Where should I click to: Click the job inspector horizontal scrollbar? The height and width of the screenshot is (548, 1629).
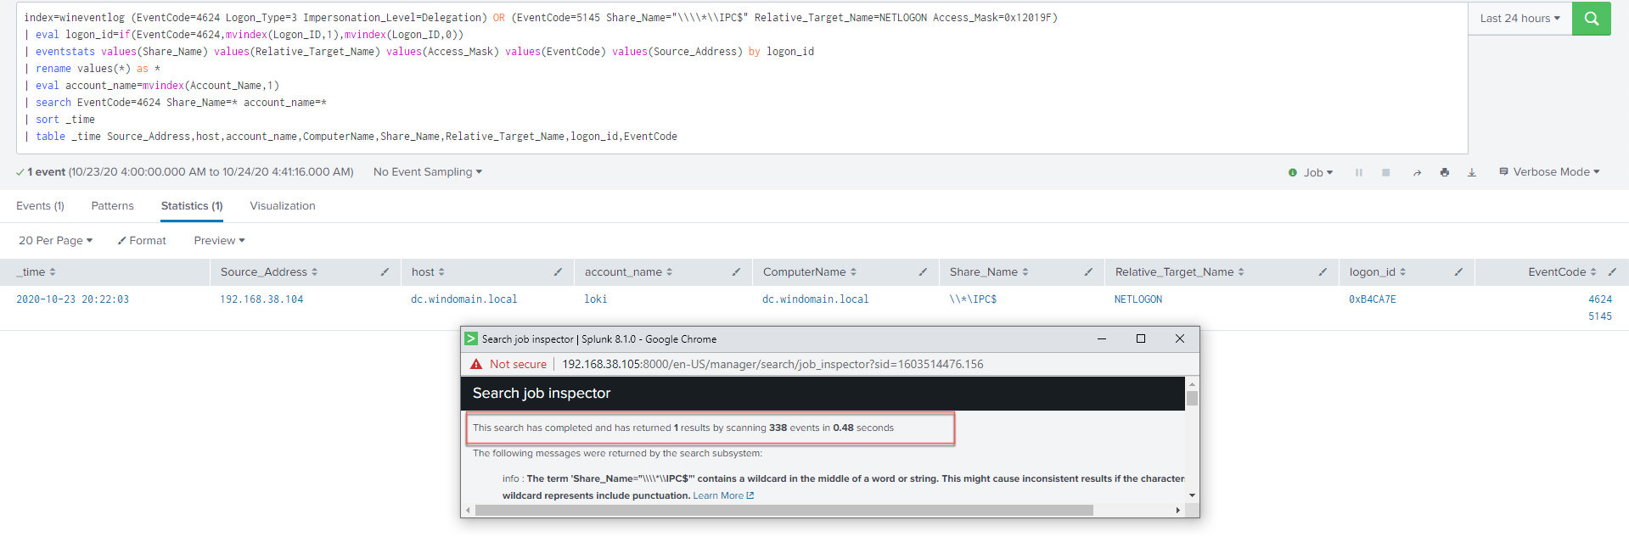coord(784,510)
